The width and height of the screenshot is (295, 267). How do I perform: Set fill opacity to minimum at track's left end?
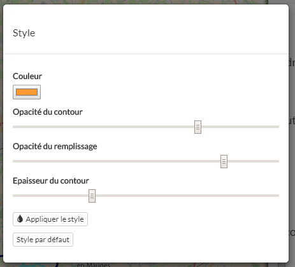(13, 161)
